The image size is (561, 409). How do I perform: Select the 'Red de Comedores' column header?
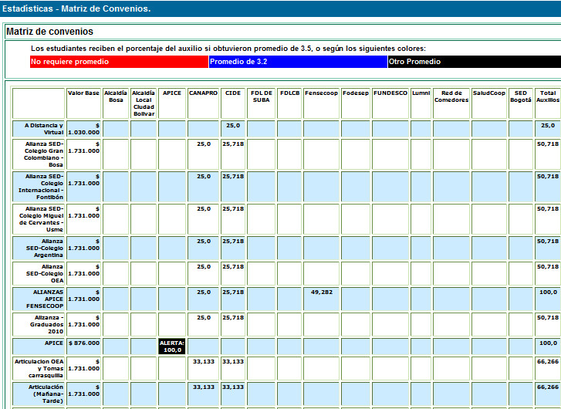coord(451,103)
